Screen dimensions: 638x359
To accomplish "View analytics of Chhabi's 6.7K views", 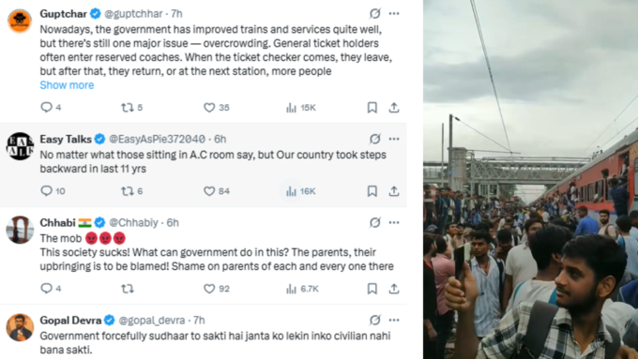I will click(x=302, y=289).
